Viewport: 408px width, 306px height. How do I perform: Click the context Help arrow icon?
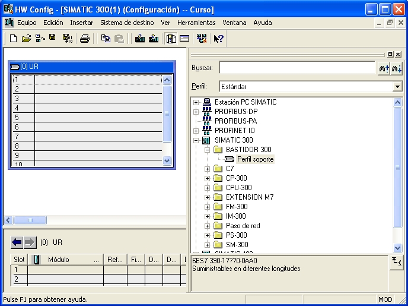point(218,39)
